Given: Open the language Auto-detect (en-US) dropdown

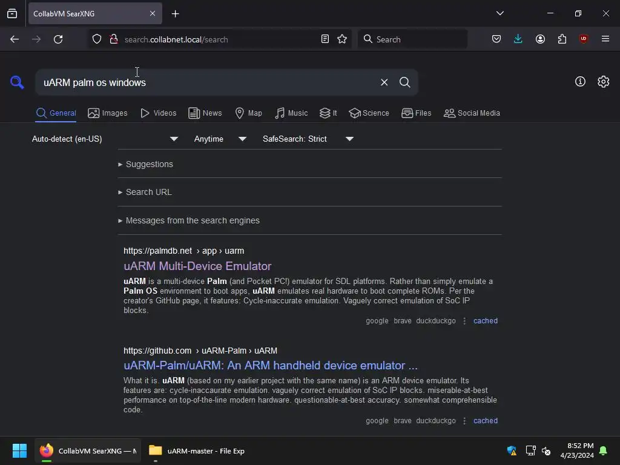Looking at the screenshot, I should 105,139.
